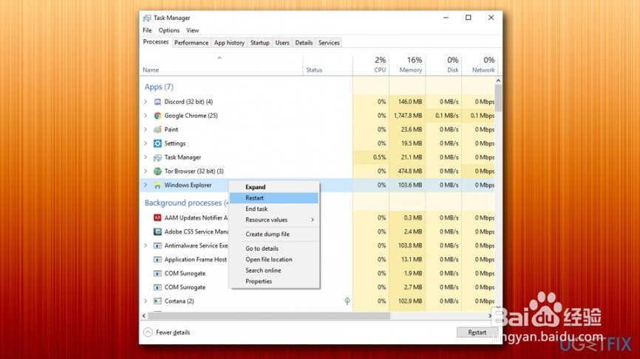Click the Task Manager title bar icon
The image size is (640, 359).
point(147,18)
